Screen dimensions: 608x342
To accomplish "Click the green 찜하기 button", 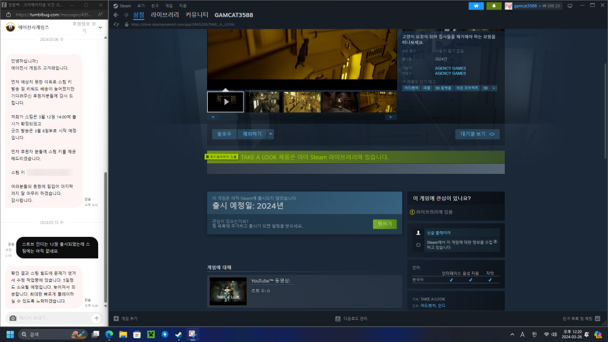I will pyautogui.click(x=385, y=224).
